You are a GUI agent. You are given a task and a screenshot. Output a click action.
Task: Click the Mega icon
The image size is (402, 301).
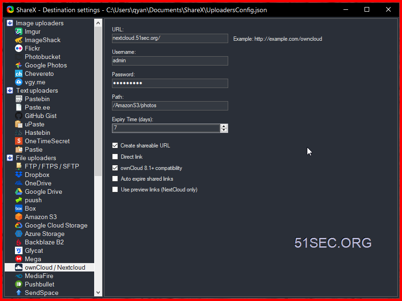coord(19,259)
